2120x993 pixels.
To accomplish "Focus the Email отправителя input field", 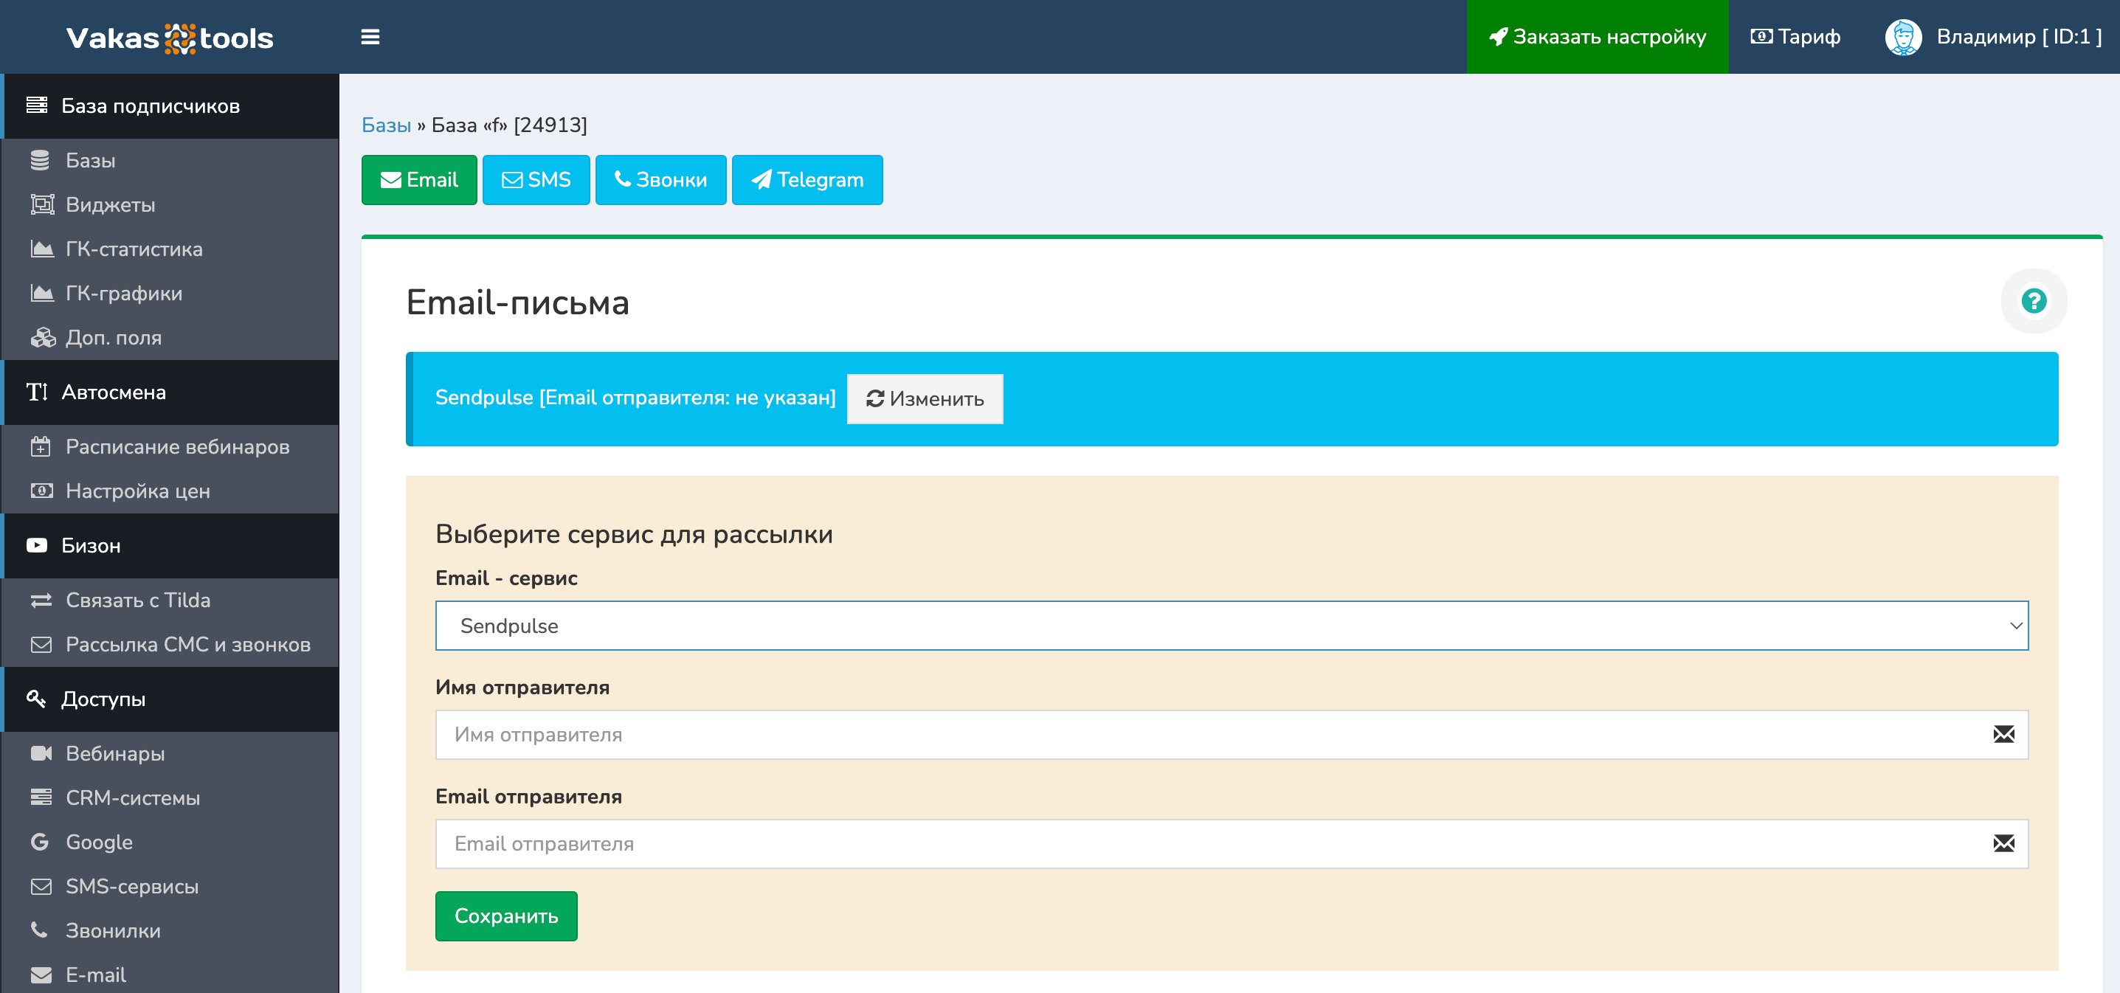I will pyautogui.click(x=1209, y=843).
